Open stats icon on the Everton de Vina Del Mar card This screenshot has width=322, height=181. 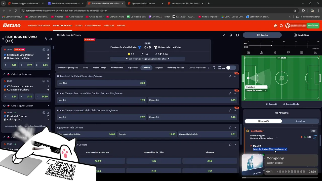click(44, 50)
